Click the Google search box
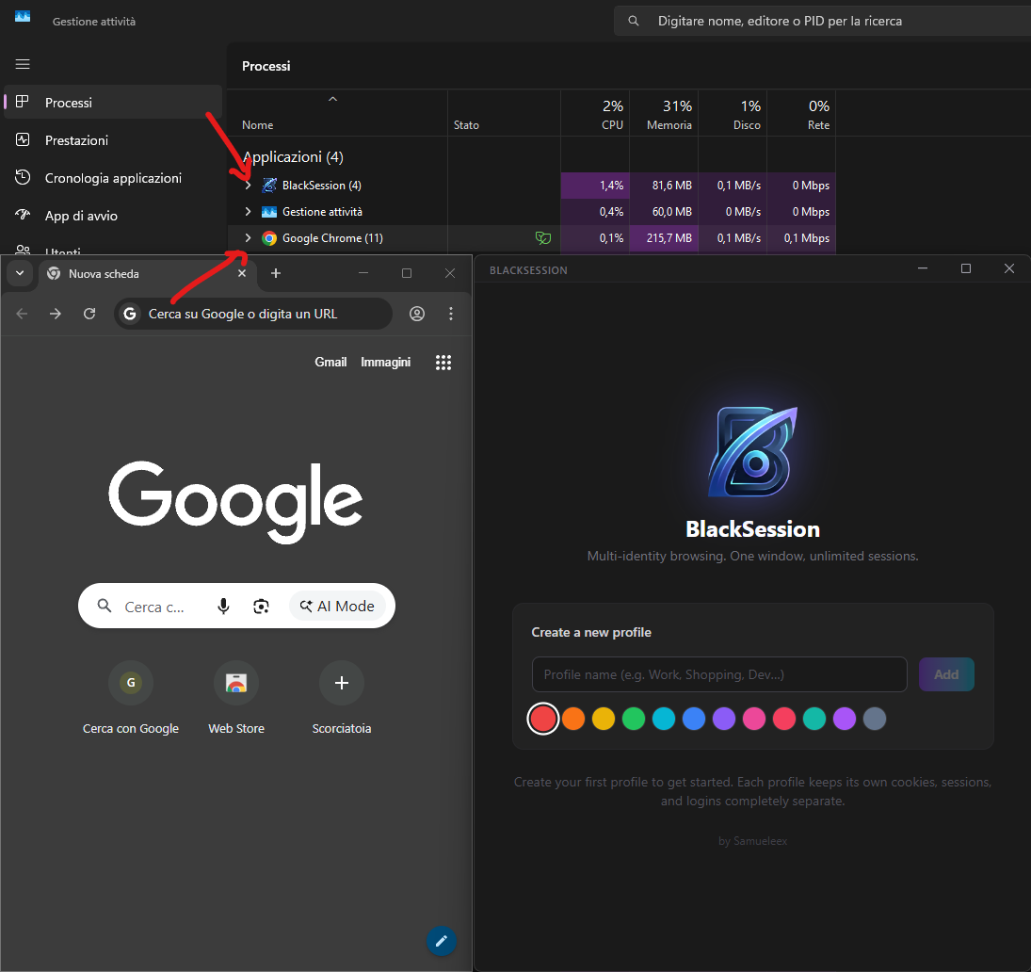This screenshot has width=1031, height=972. coord(236,606)
